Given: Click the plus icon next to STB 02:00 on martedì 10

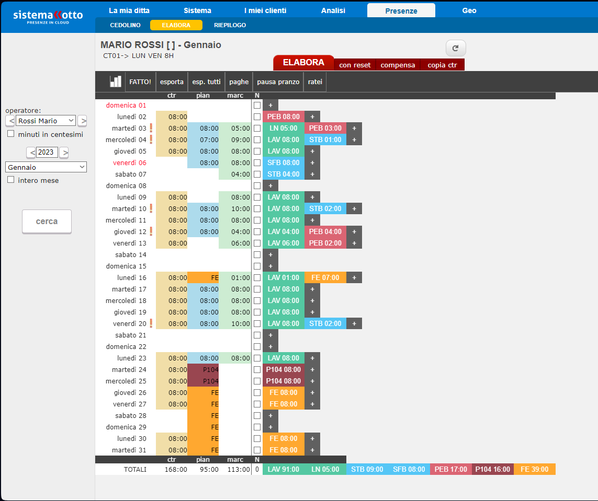Looking at the screenshot, I should coord(354,208).
